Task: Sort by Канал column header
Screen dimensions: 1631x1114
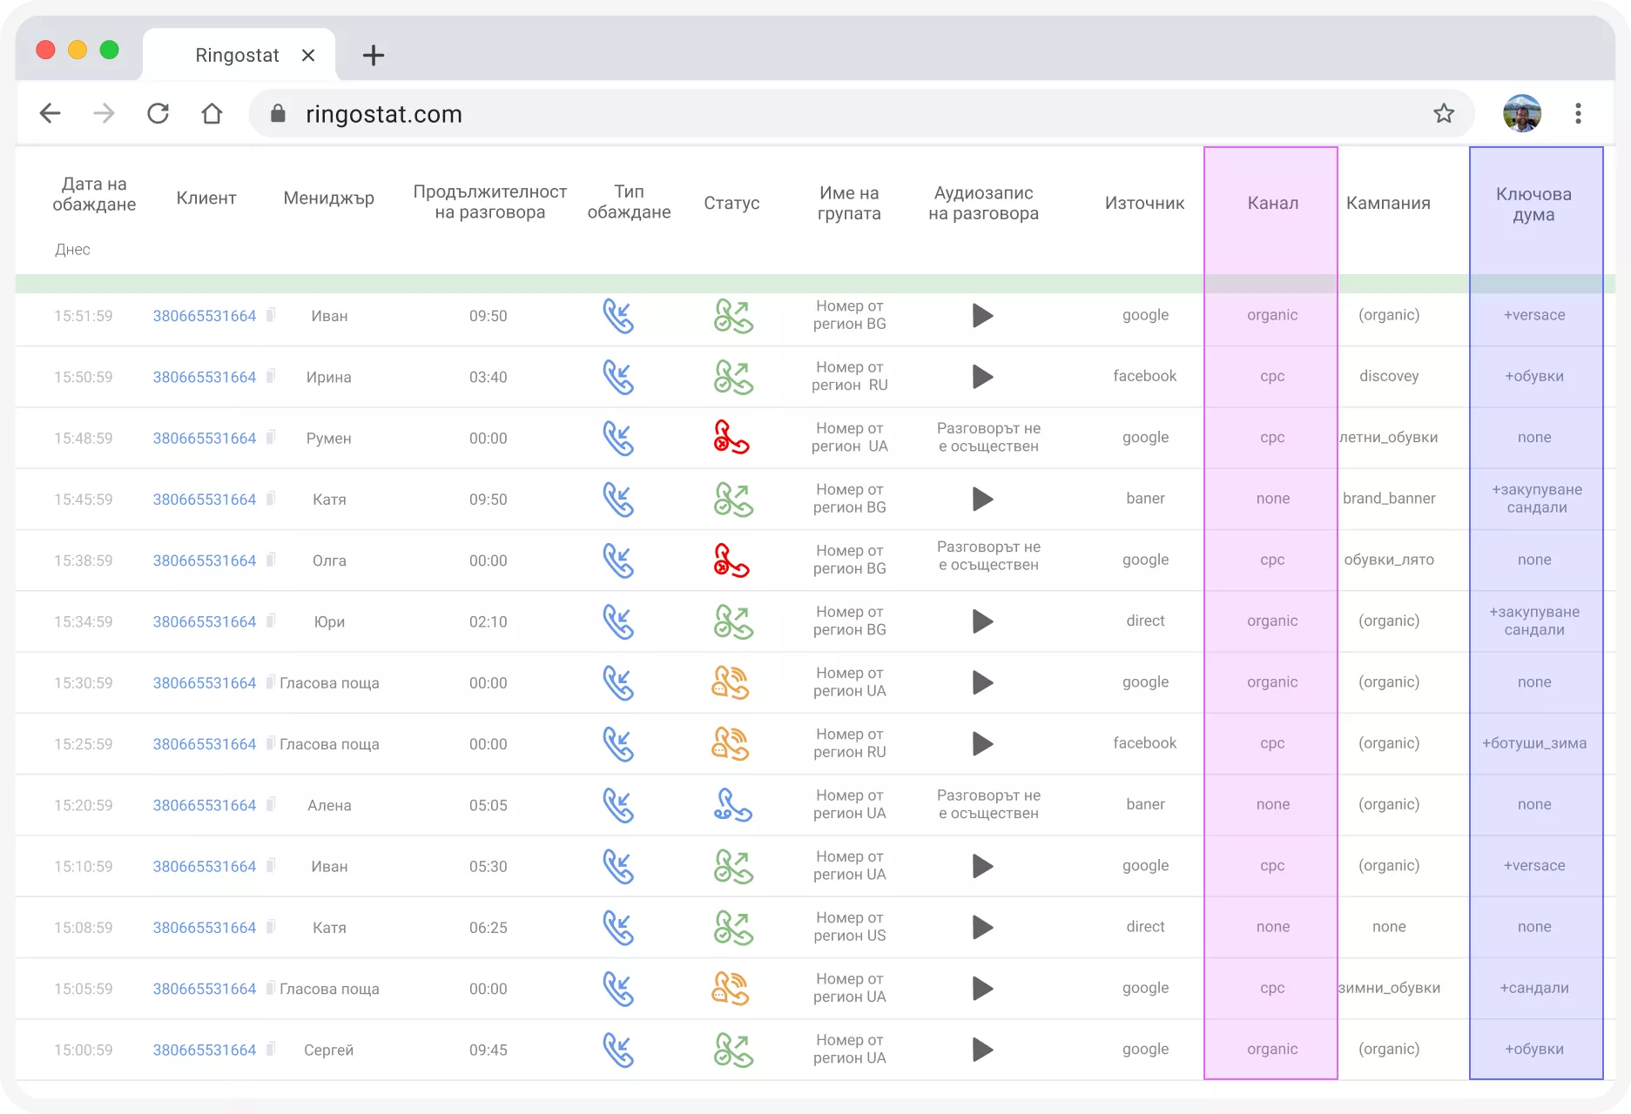Action: 1272,203
